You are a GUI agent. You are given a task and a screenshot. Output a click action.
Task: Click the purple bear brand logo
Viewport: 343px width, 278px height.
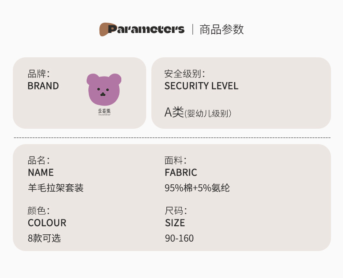click(x=104, y=90)
